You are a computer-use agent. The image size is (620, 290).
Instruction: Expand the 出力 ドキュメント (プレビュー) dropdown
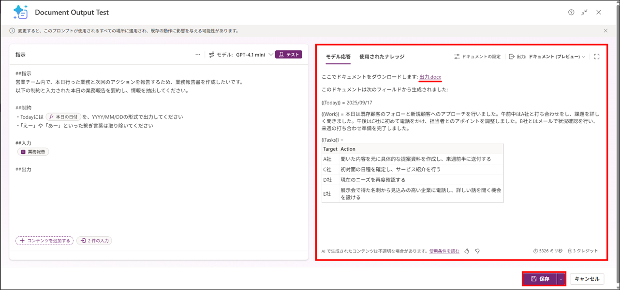pyautogui.click(x=547, y=57)
